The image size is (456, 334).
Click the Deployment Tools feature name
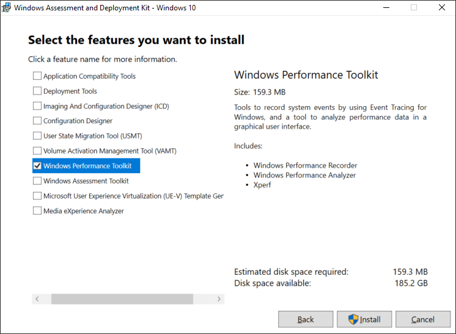coord(70,91)
